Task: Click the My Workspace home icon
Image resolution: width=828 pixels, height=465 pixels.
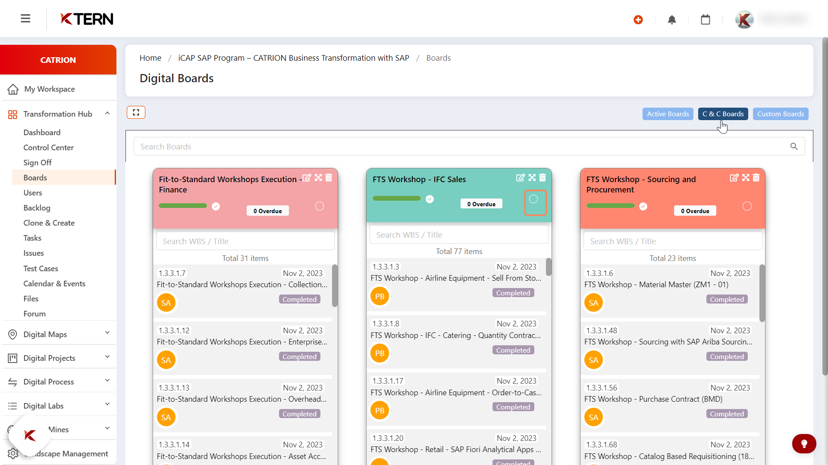Action: click(x=13, y=89)
